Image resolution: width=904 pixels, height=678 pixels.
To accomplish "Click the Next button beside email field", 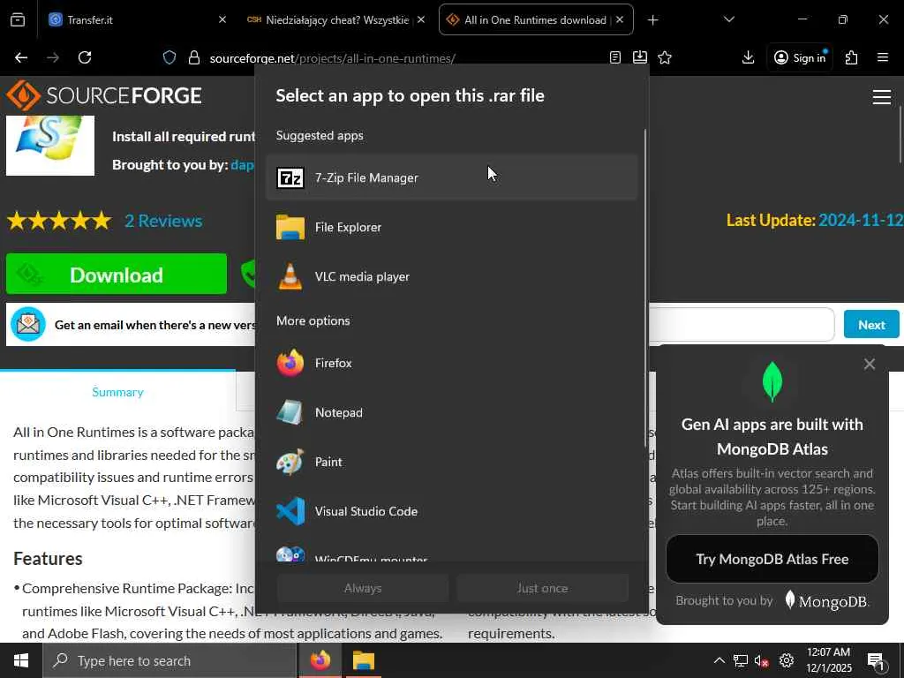I will tap(871, 325).
